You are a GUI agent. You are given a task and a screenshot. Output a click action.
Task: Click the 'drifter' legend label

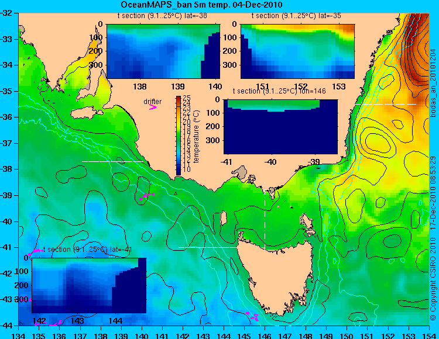[x=153, y=102]
